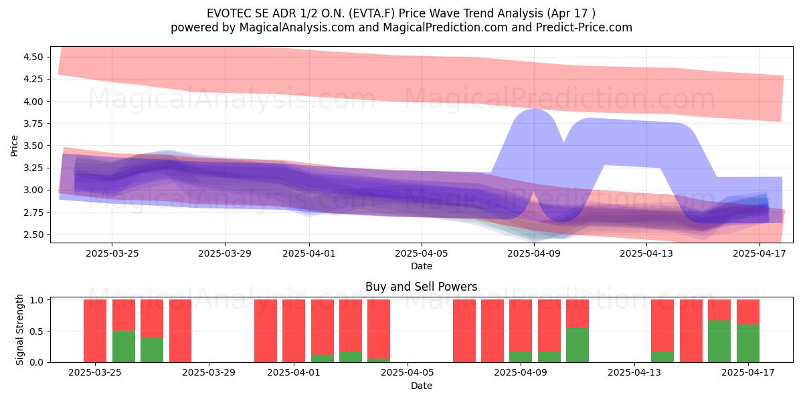Click the 2.50 price axis tick

[33, 235]
